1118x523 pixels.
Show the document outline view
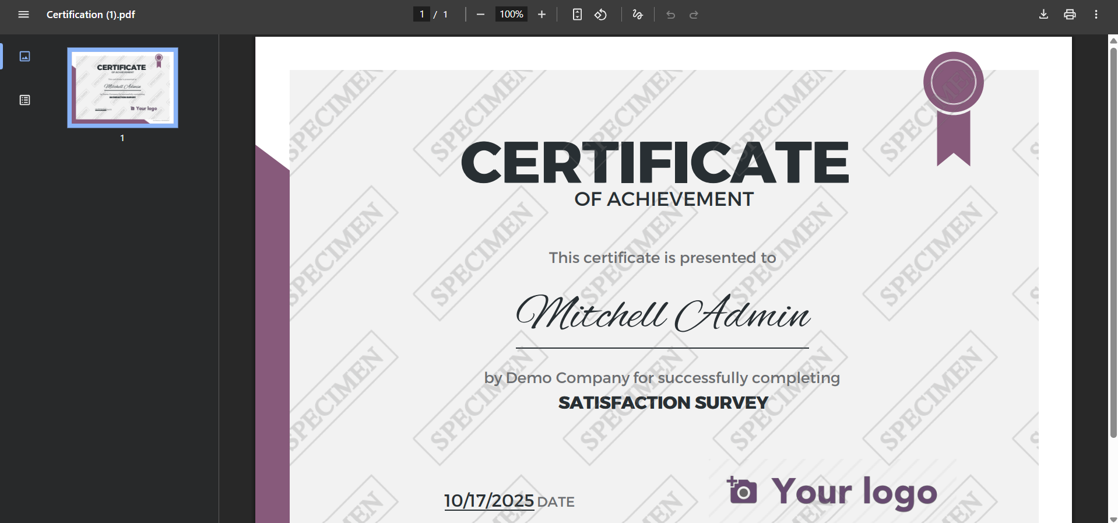[x=24, y=100]
